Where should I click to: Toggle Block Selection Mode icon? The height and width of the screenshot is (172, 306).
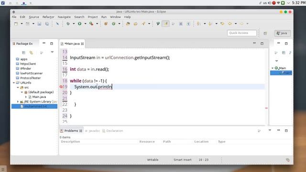[x=181, y=24]
